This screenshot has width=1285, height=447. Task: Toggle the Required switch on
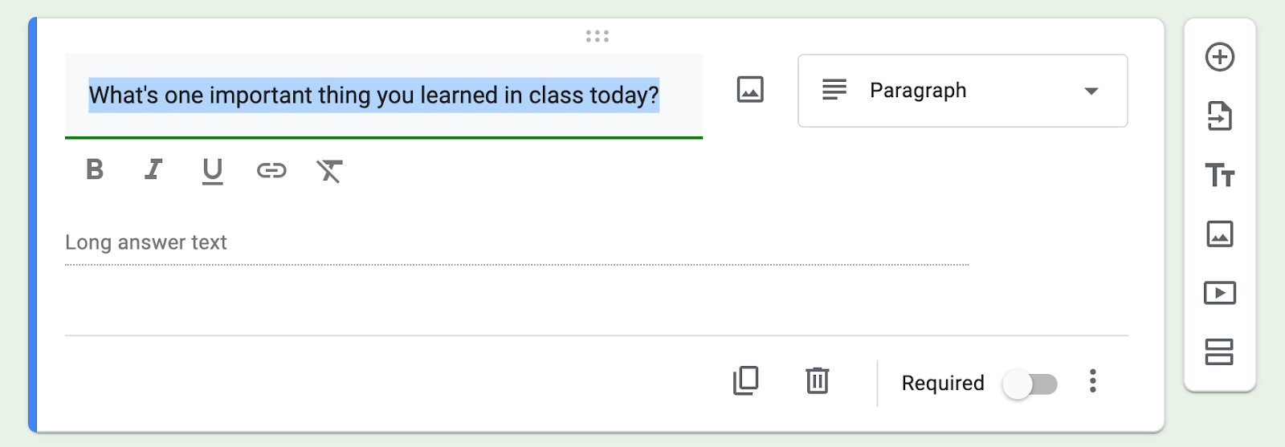pos(1030,384)
